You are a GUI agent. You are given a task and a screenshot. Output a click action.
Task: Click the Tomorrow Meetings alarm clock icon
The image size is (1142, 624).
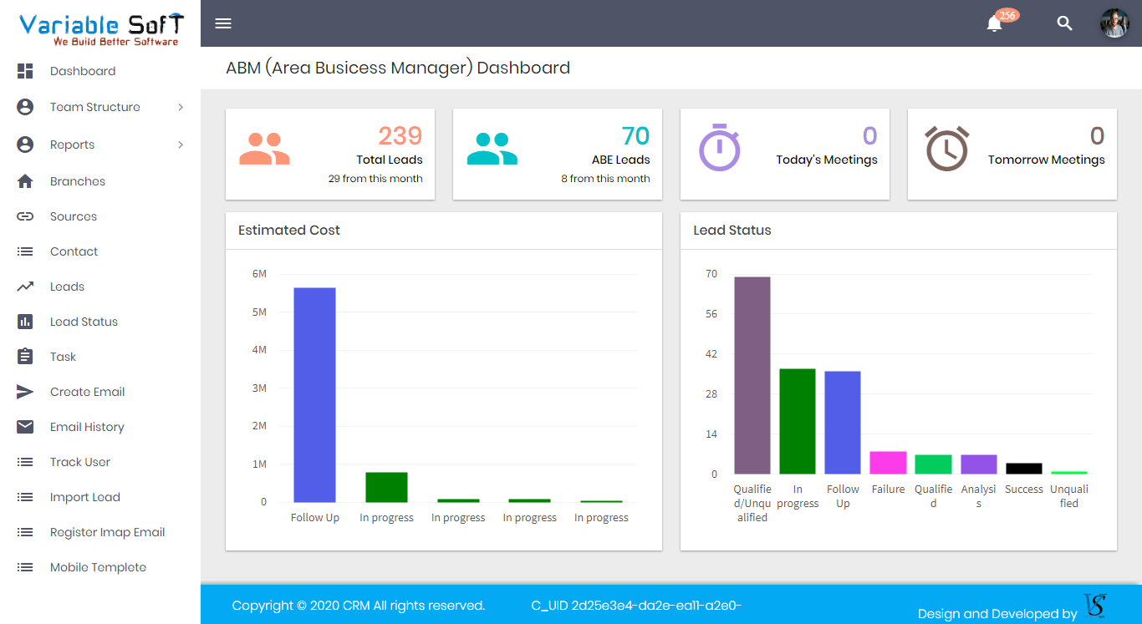pos(946,149)
